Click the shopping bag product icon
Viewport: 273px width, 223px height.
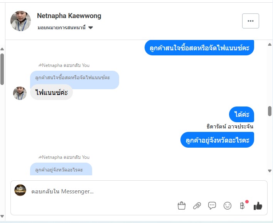pyautogui.click(x=182, y=206)
